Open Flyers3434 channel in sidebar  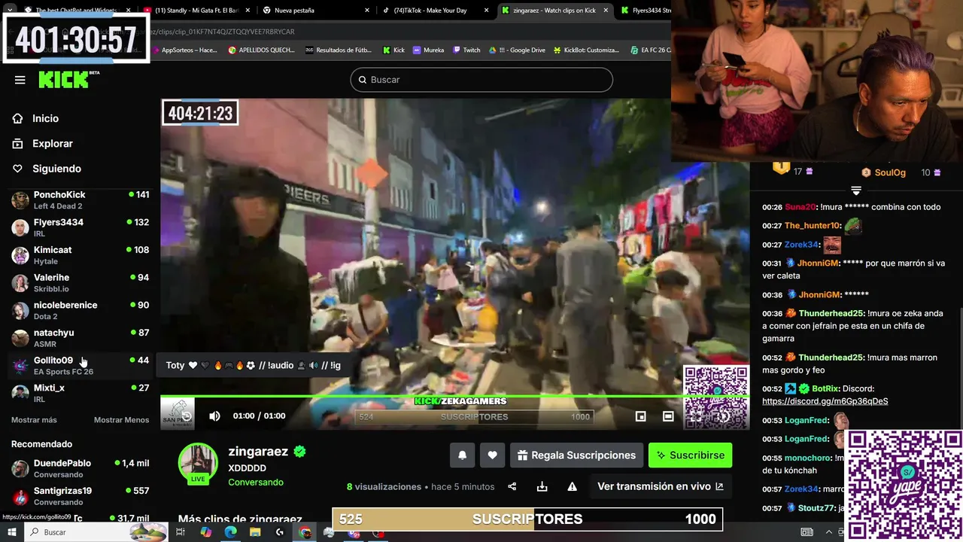coord(80,227)
